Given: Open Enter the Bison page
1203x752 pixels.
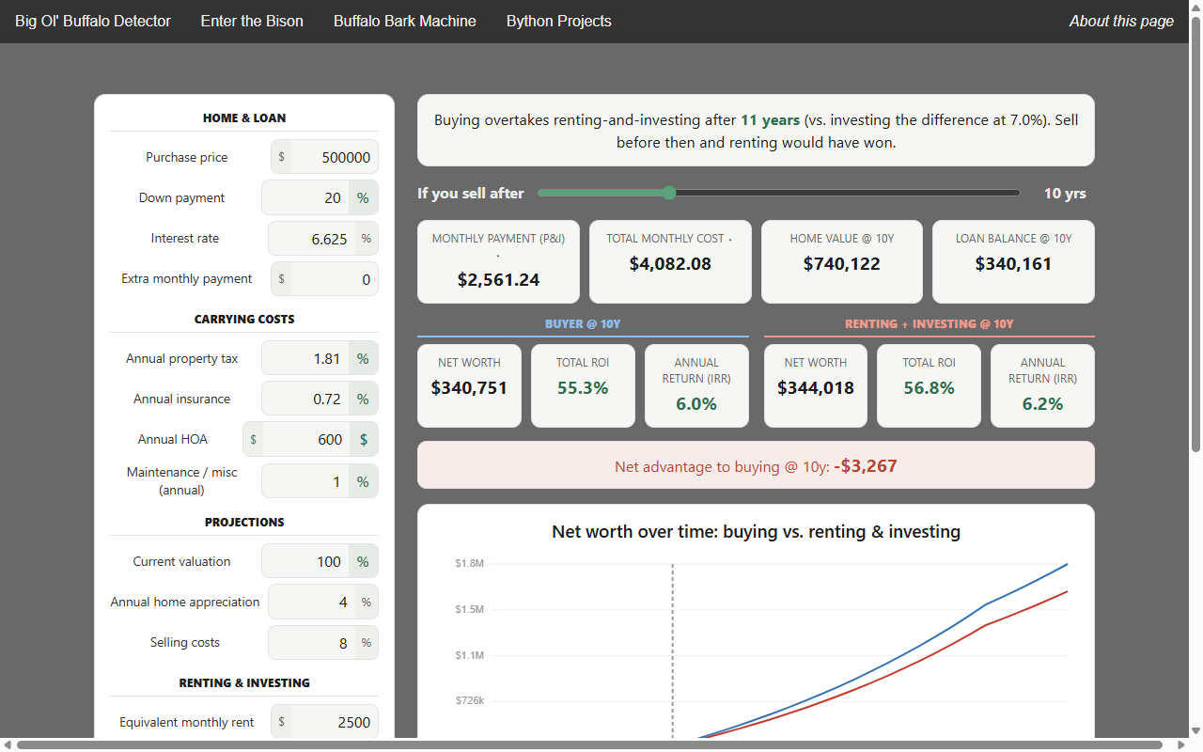Looking at the screenshot, I should [252, 21].
